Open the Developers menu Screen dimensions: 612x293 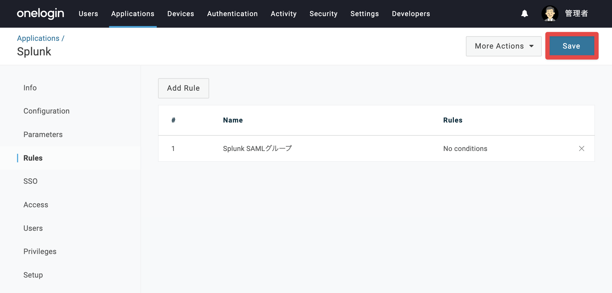point(411,14)
